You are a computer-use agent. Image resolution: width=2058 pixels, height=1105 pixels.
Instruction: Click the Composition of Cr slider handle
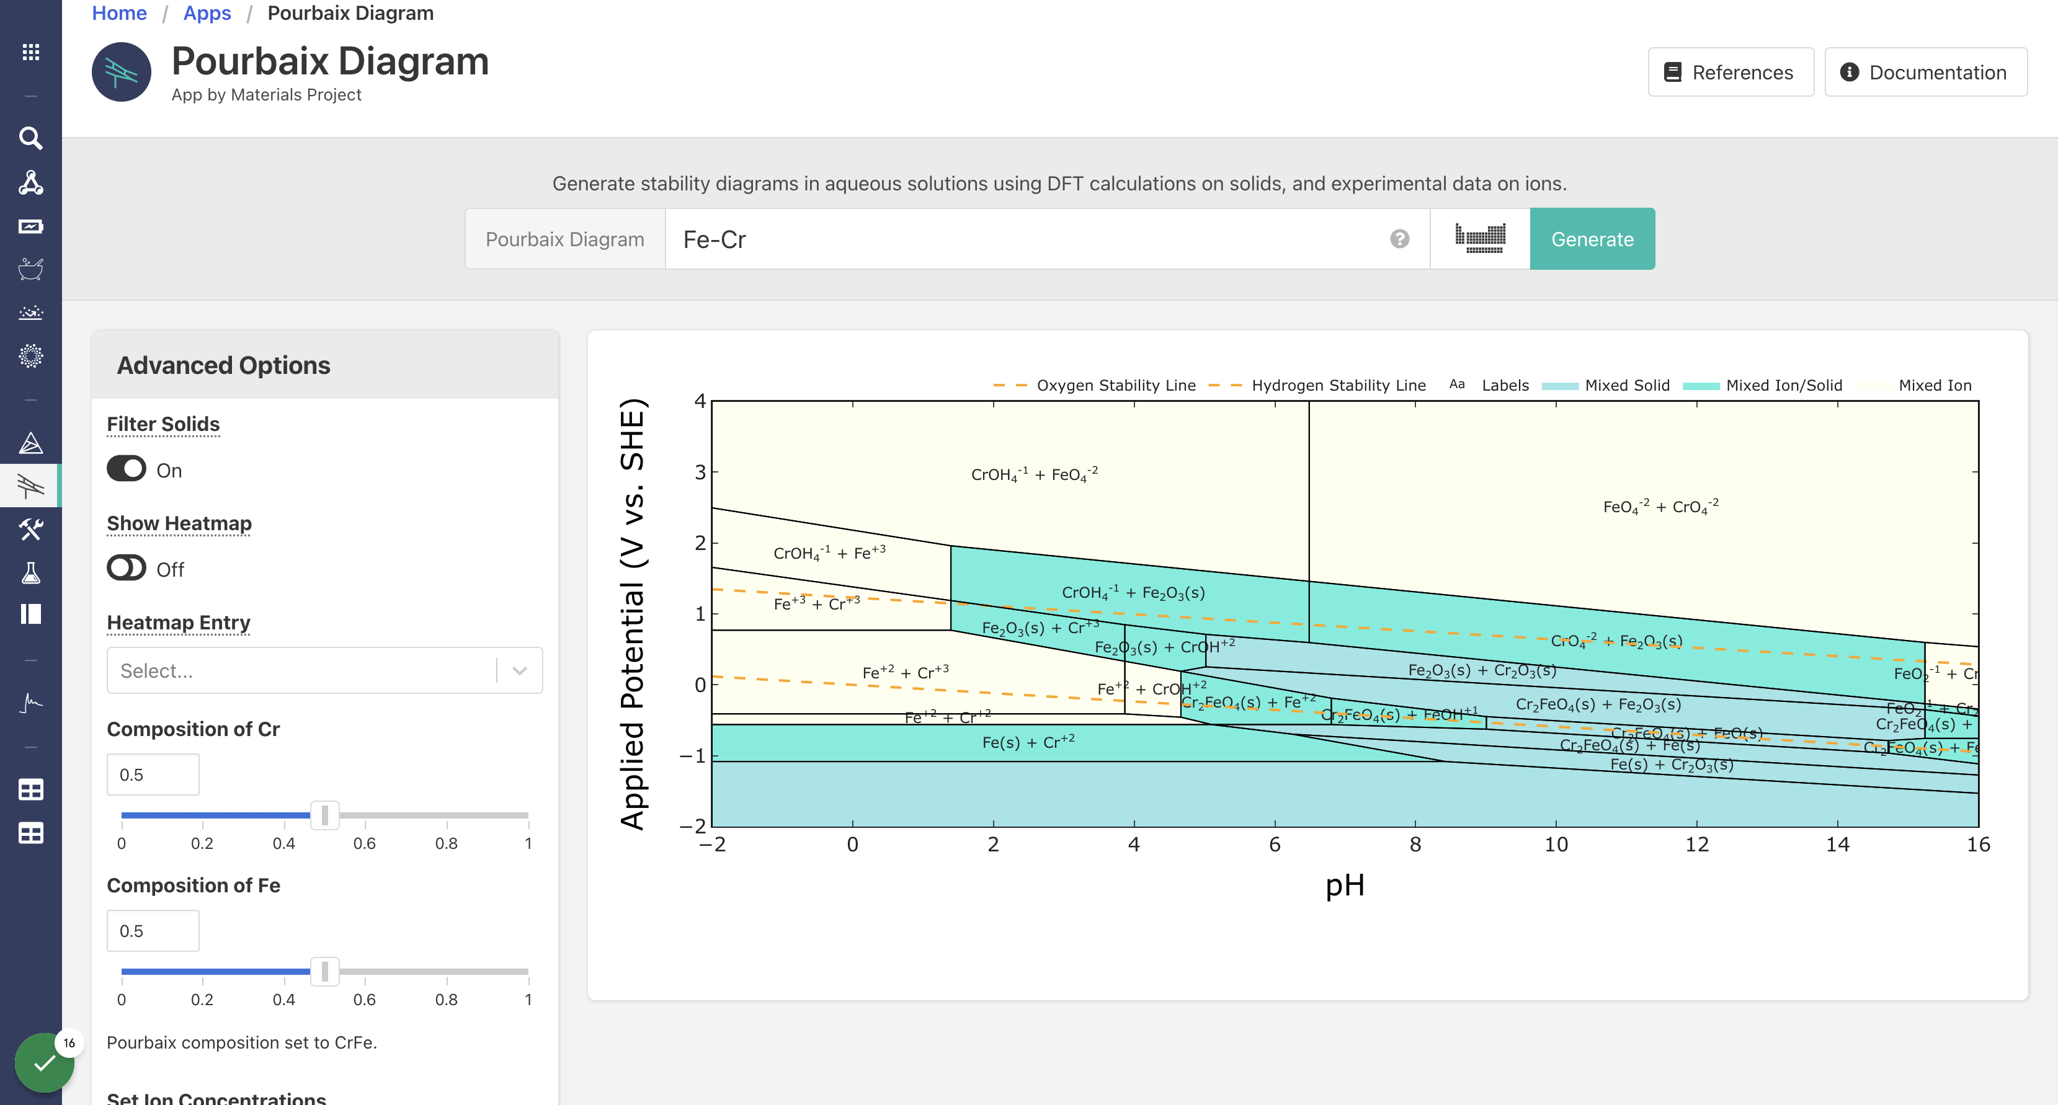click(324, 815)
